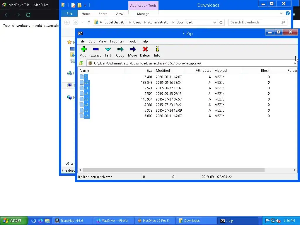Select the file u5
The image size is (300, 225).
86,110
